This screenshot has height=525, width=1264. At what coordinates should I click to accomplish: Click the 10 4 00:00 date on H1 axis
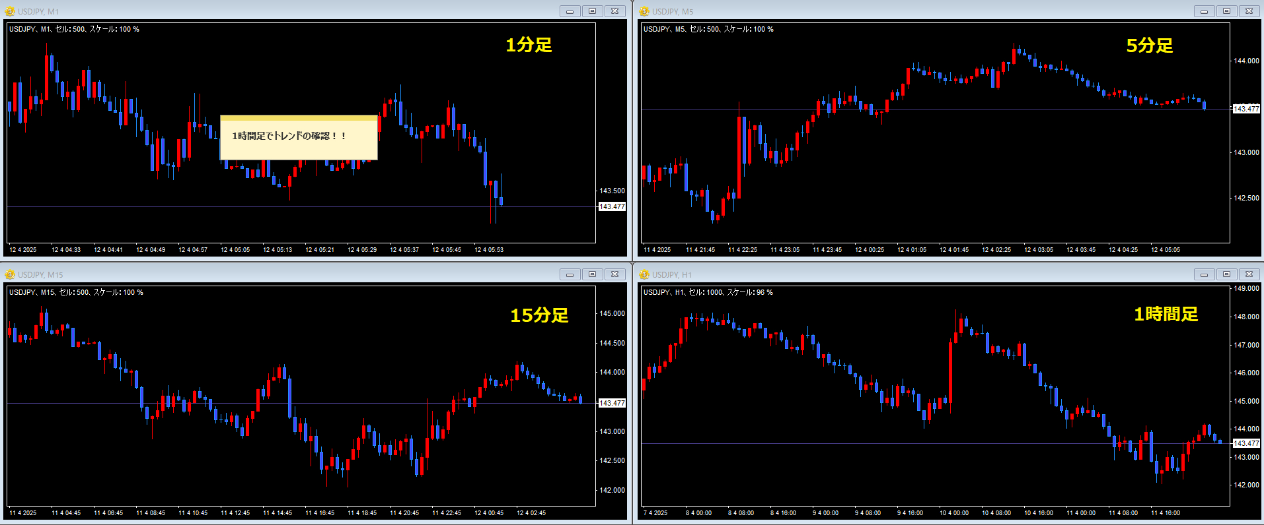click(x=954, y=513)
